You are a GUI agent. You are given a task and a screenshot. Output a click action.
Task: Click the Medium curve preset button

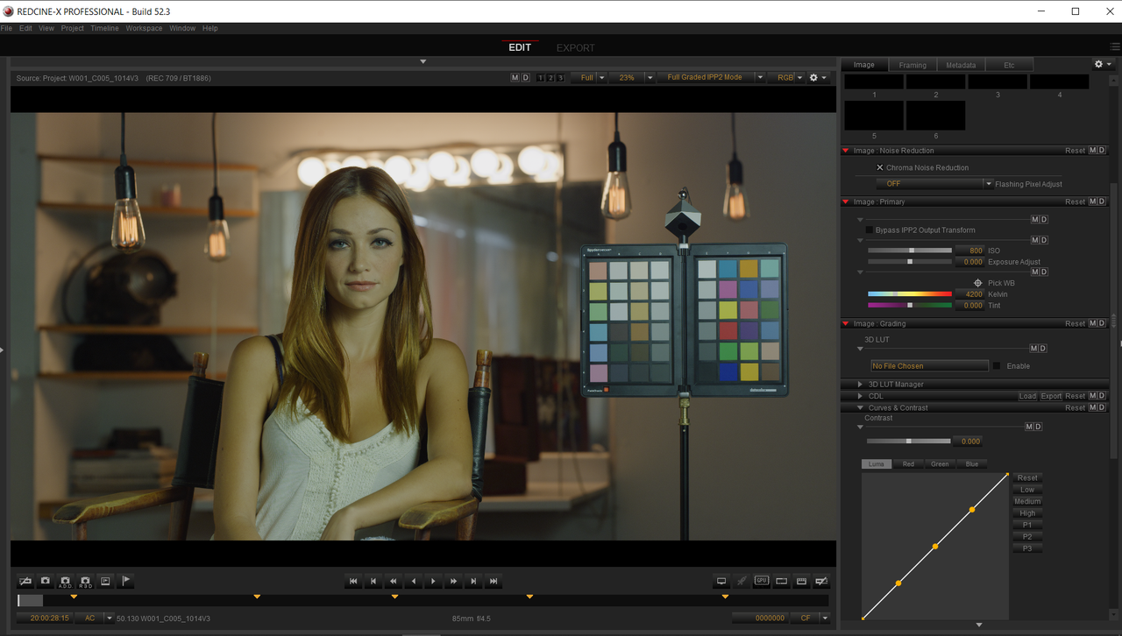pyautogui.click(x=1027, y=501)
